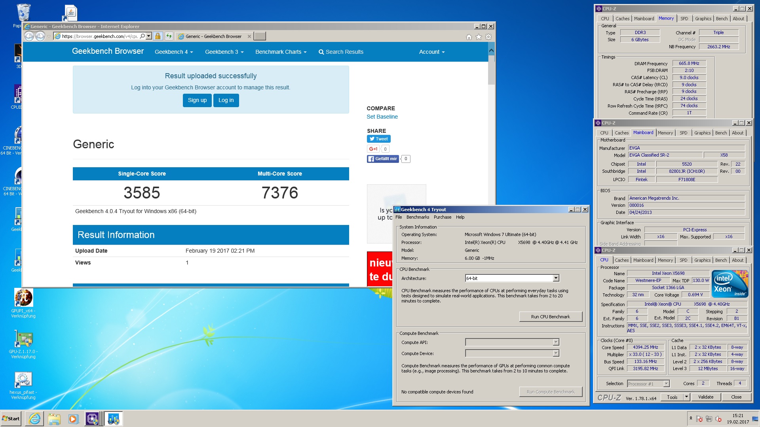
Task: Click Search Results nav link
Action: pyautogui.click(x=341, y=52)
